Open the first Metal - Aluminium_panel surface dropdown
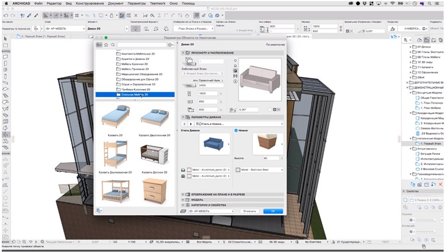Image resolution: width=446 pixels, height=252 pixels. (x=208, y=170)
